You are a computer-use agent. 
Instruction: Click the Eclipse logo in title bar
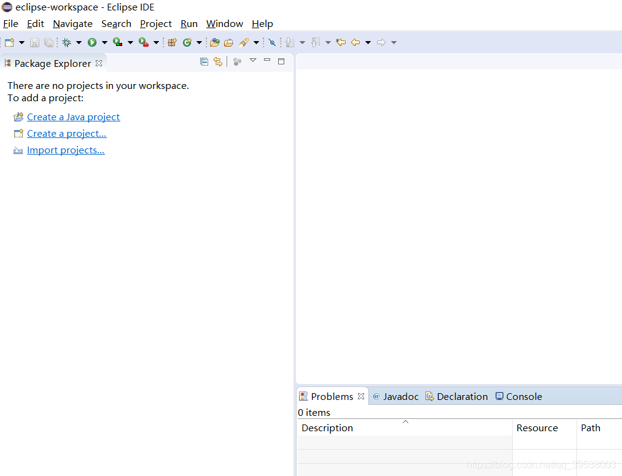7,7
